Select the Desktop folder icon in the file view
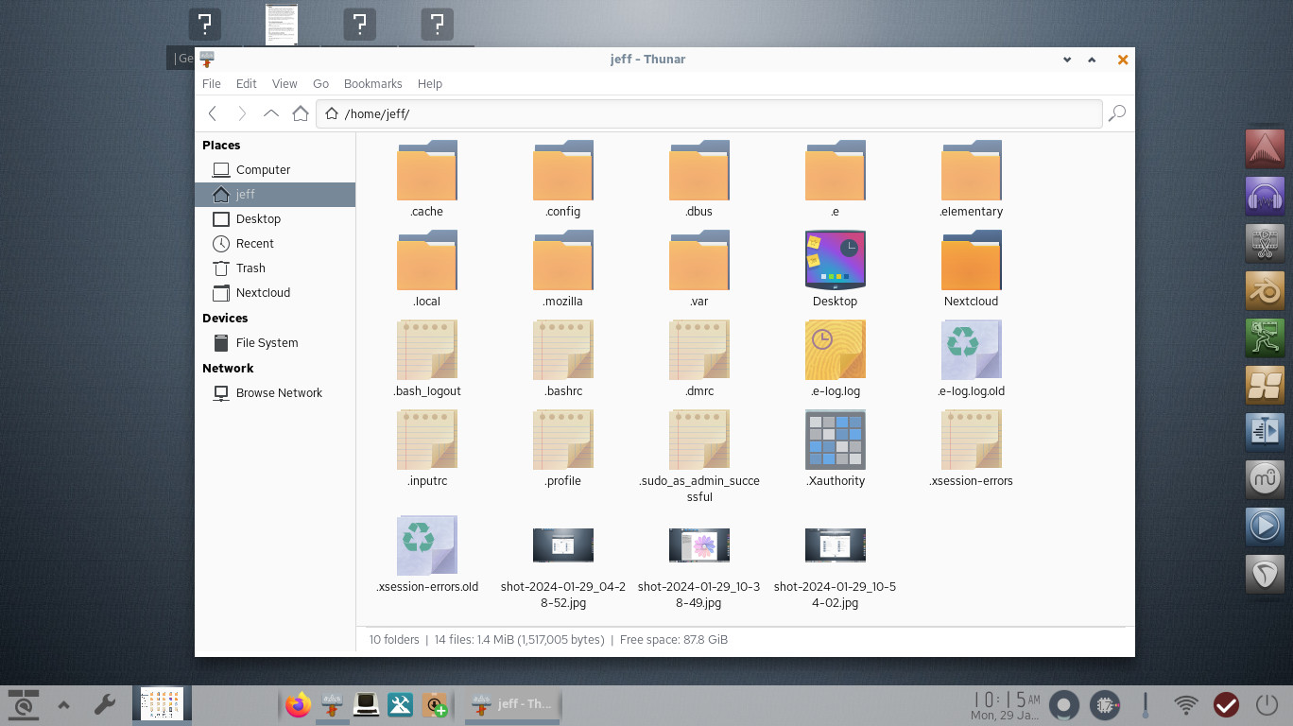This screenshot has height=726, width=1293. click(x=836, y=260)
